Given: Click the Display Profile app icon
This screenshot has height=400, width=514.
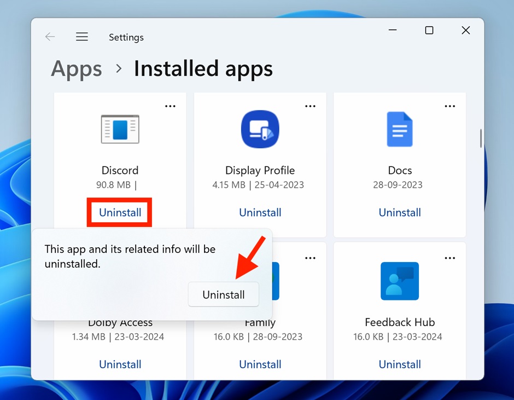Looking at the screenshot, I should tap(260, 129).
